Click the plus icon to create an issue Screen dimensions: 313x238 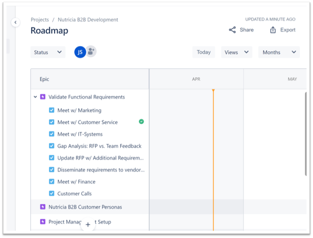point(88,225)
